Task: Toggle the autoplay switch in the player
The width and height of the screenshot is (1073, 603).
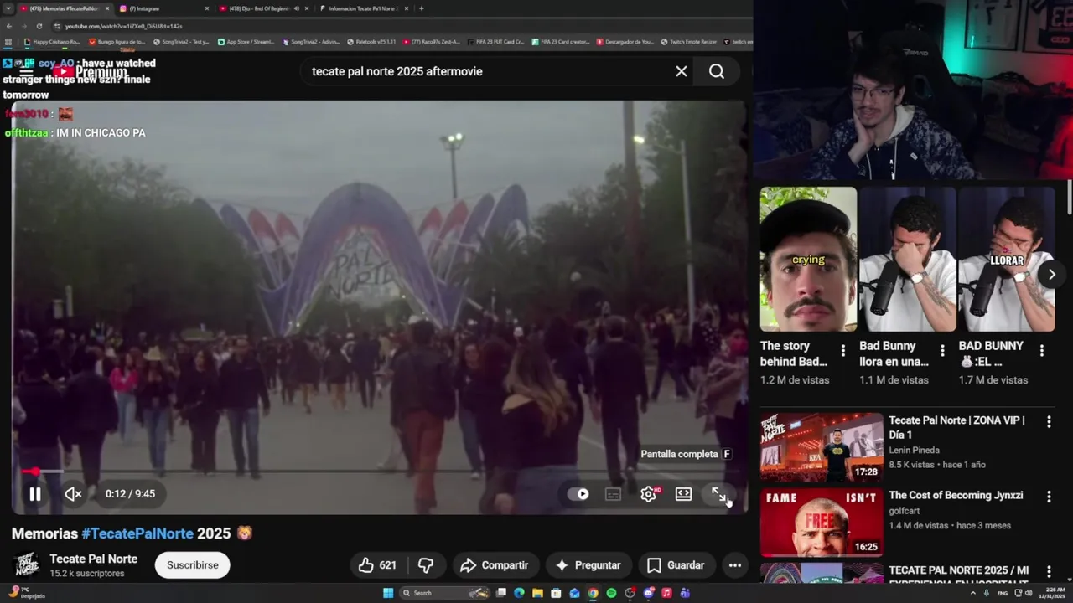Action: [x=578, y=494]
